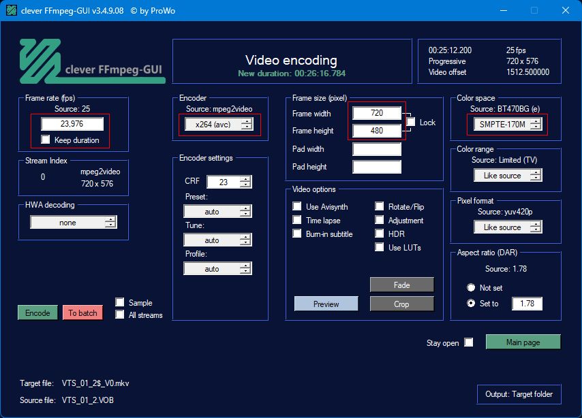Check the All streams box
Image resolution: width=582 pixels, height=418 pixels.
pyautogui.click(x=119, y=315)
